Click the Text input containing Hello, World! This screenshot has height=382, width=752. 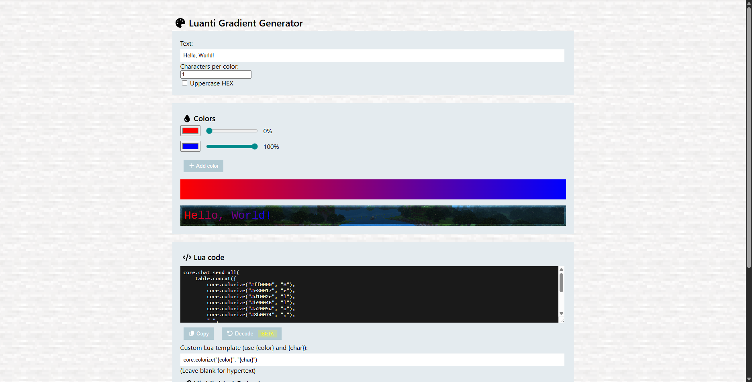(372, 55)
